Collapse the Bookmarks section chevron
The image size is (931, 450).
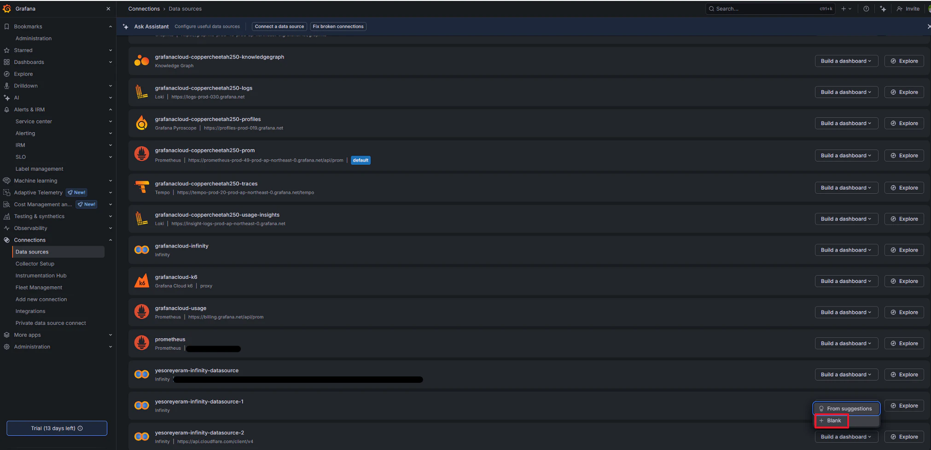click(x=111, y=27)
